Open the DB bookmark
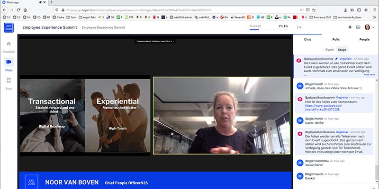Viewport: 379px width, 189px height. click(x=110, y=17)
